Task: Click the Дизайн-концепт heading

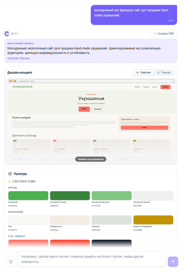Action: click(x=20, y=73)
